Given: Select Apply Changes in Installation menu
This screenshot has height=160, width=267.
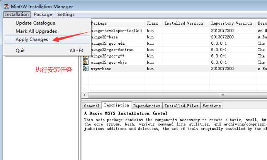Looking at the screenshot, I should [47, 39].
